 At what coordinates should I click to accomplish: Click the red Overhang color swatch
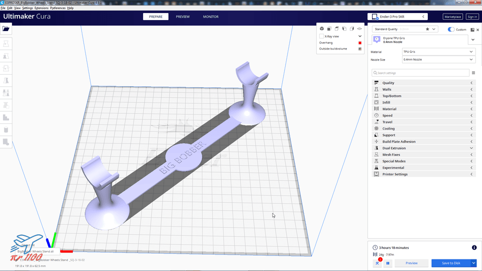(360, 43)
